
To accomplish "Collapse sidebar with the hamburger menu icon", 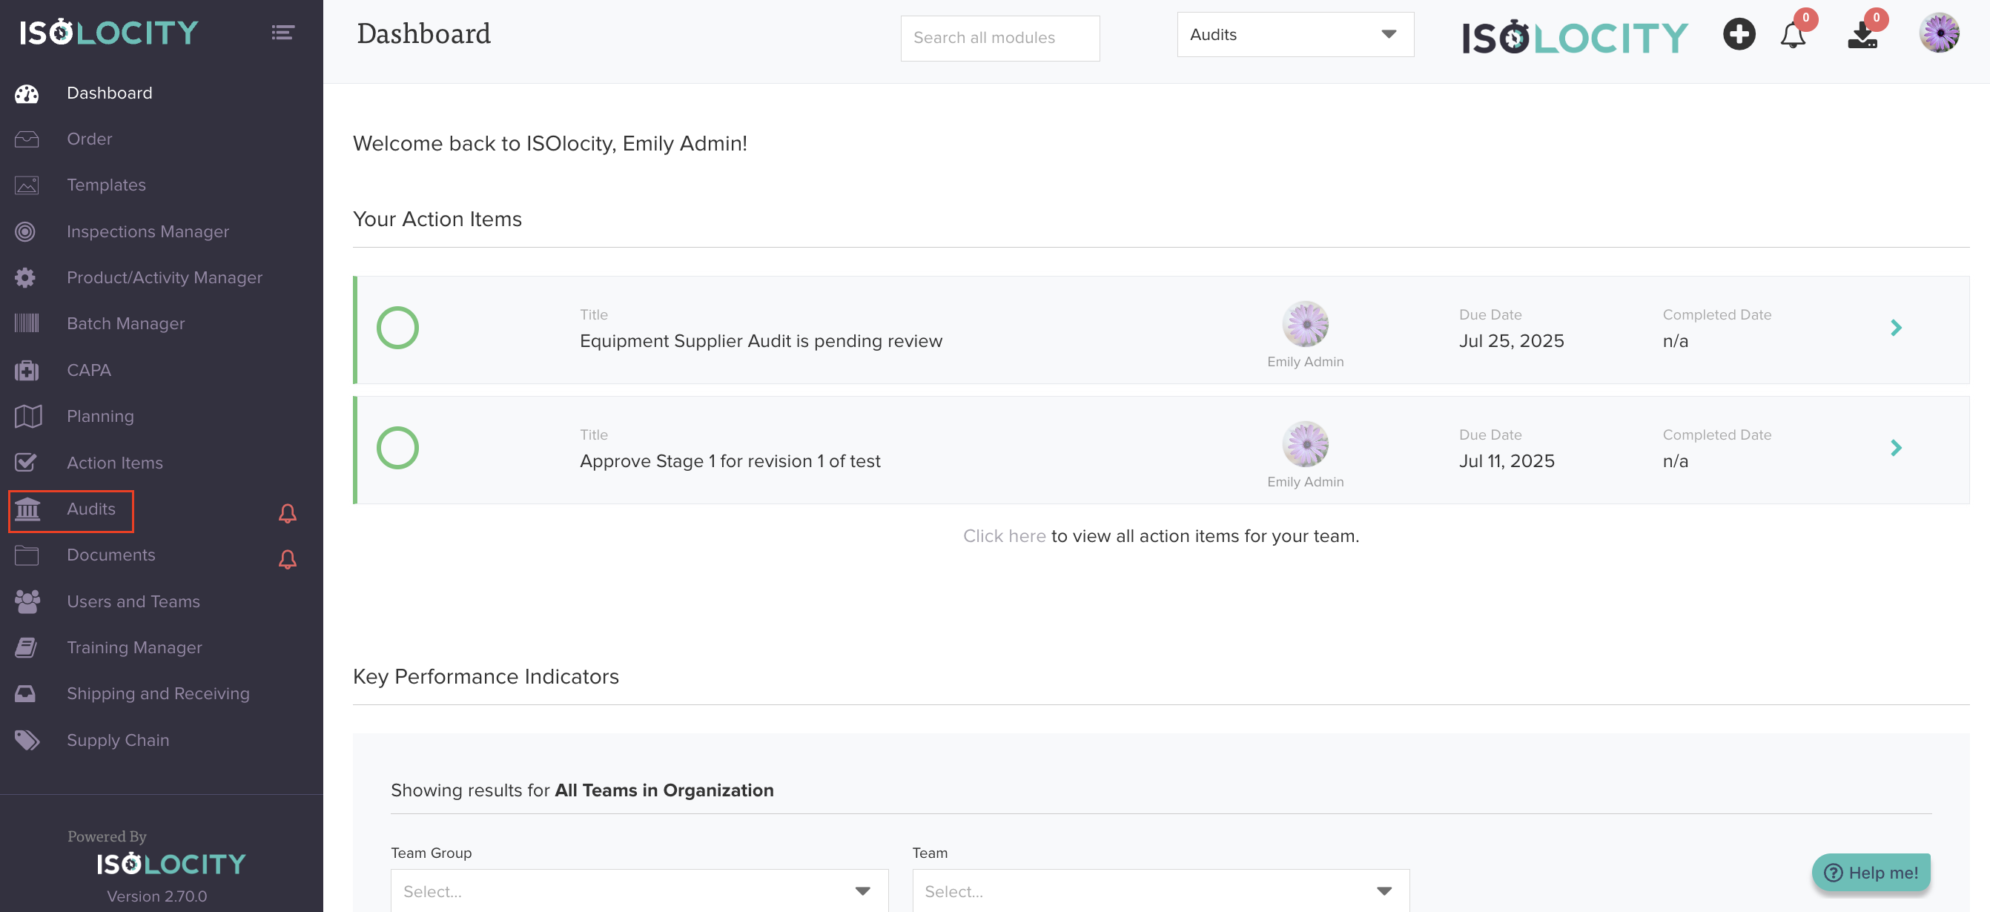I will pyautogui.click(x=282, y=33).
